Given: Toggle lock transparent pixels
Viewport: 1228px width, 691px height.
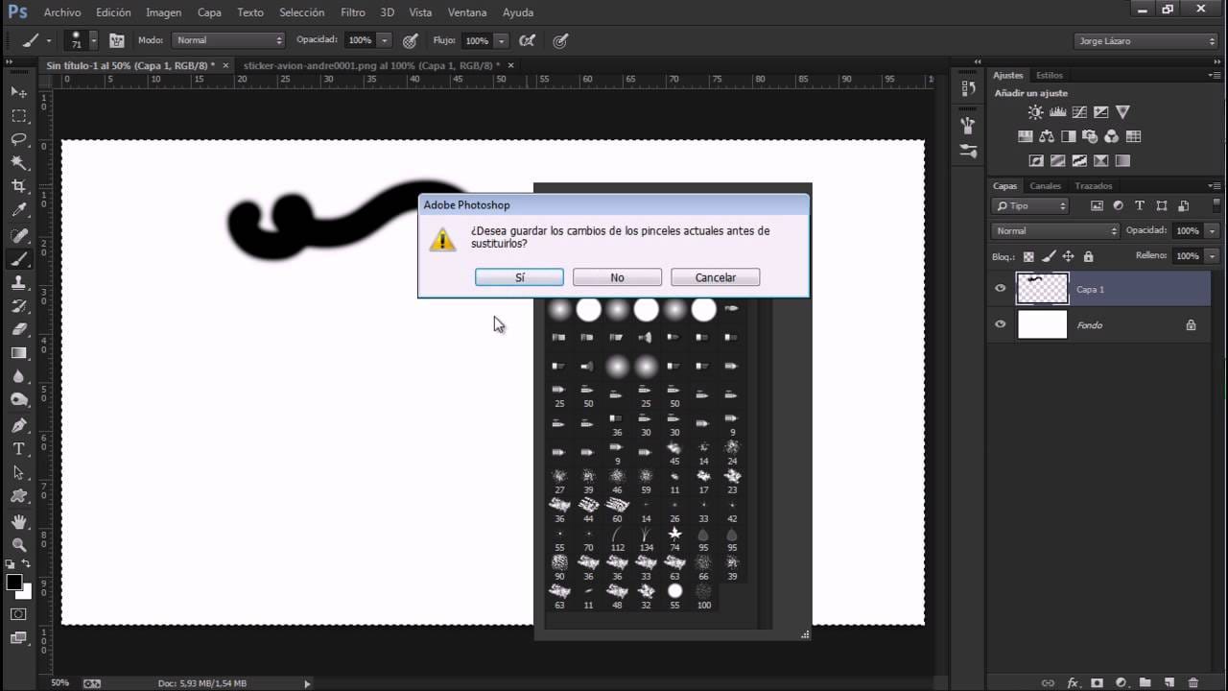Looking at the screenshot, I should [x=1028, y=256].
